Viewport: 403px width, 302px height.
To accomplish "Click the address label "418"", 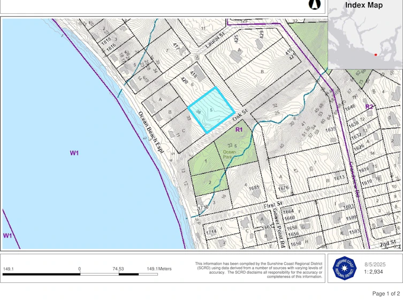I will [x=193, y=74].
